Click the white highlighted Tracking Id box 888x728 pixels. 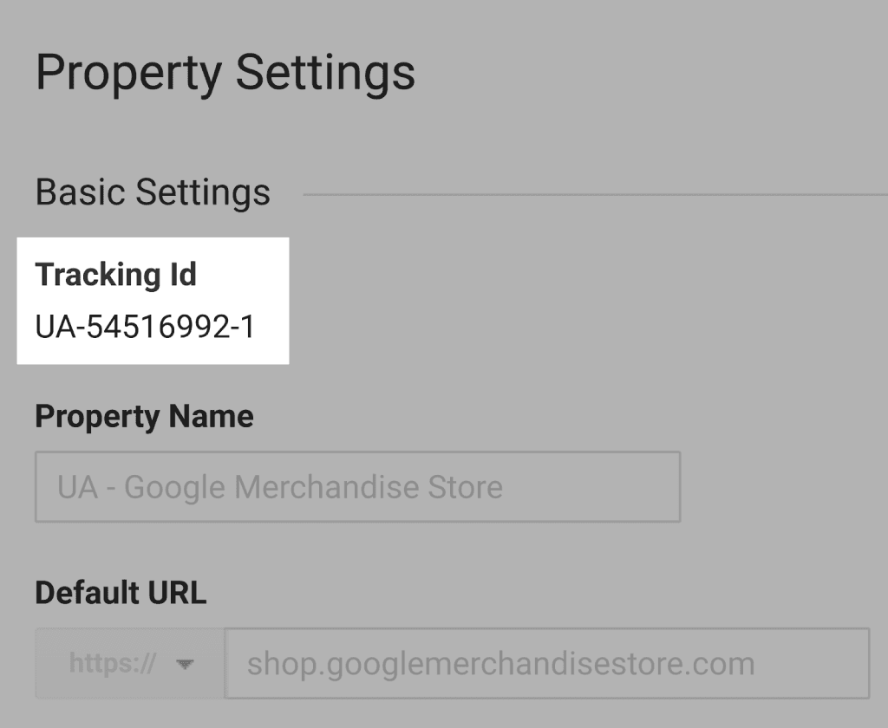(x=153, y=301)
